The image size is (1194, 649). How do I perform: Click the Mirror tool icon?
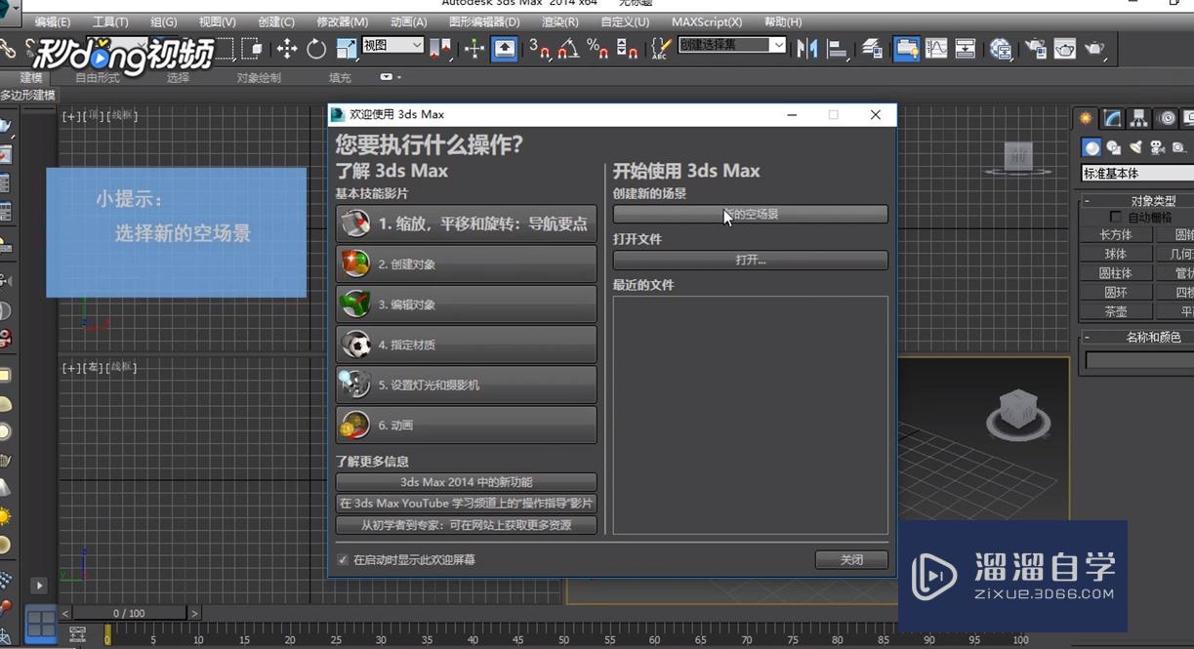[807, 48]
